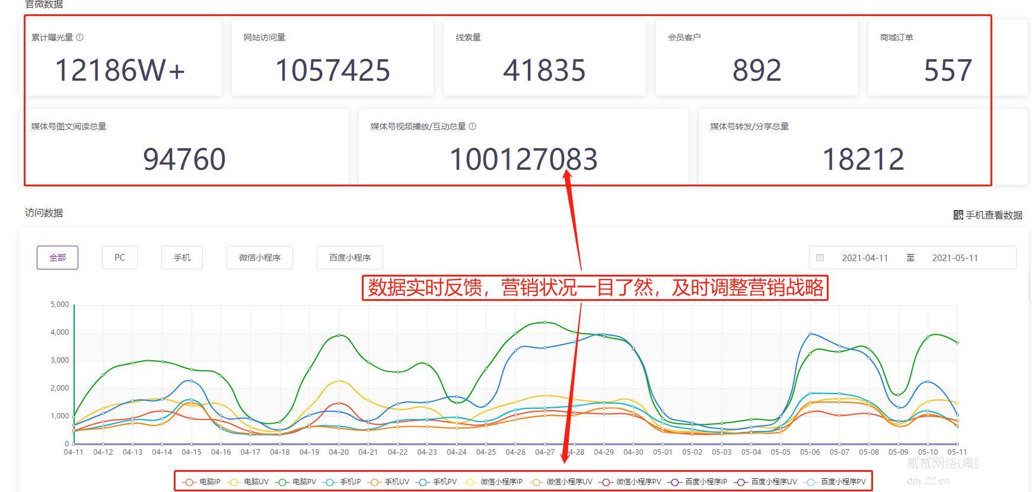Screen dimensions: 1032x492
Task: Open start date 2021-04-11 picker
Action: (865, 258)
